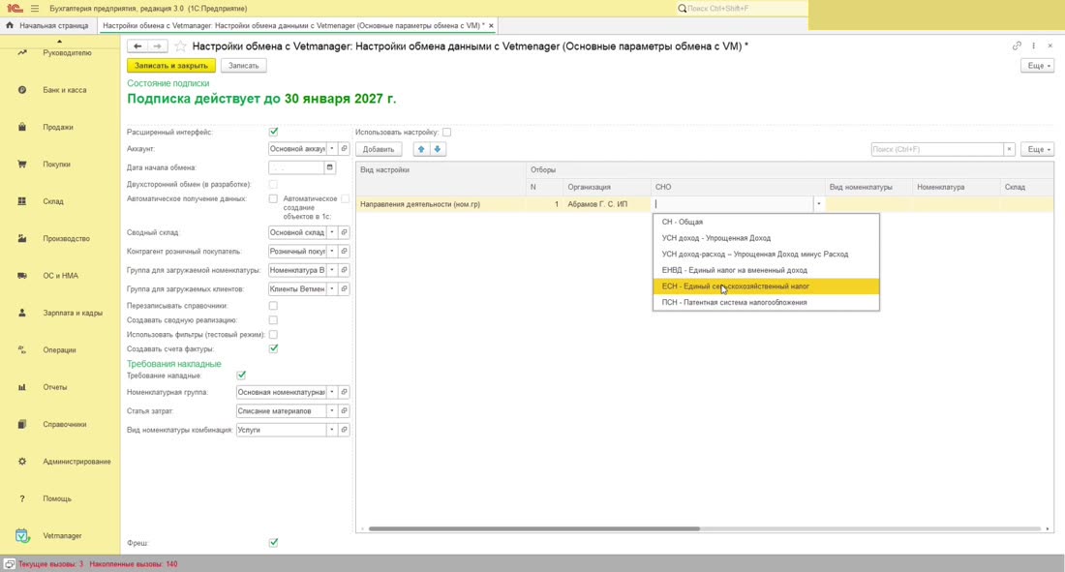
Task: Expand the Статья затрат dropdown arrow
Action: [x=331, y=411]
